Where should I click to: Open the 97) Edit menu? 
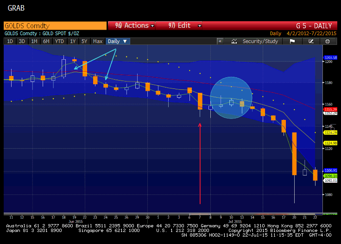[179, 25]
